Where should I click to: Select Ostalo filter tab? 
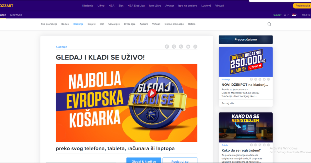(191, 24)
